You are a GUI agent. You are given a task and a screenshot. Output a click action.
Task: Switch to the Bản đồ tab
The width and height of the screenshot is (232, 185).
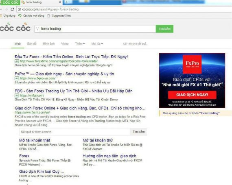[32, 44]
